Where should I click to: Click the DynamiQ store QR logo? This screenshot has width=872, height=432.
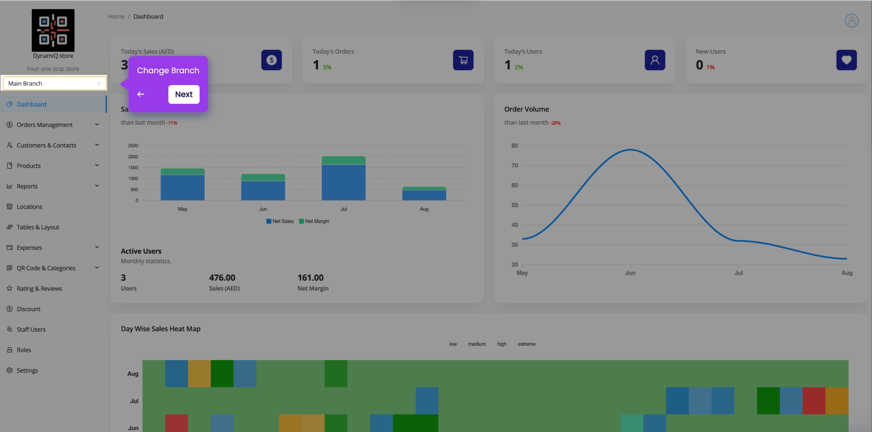[53, 30]
